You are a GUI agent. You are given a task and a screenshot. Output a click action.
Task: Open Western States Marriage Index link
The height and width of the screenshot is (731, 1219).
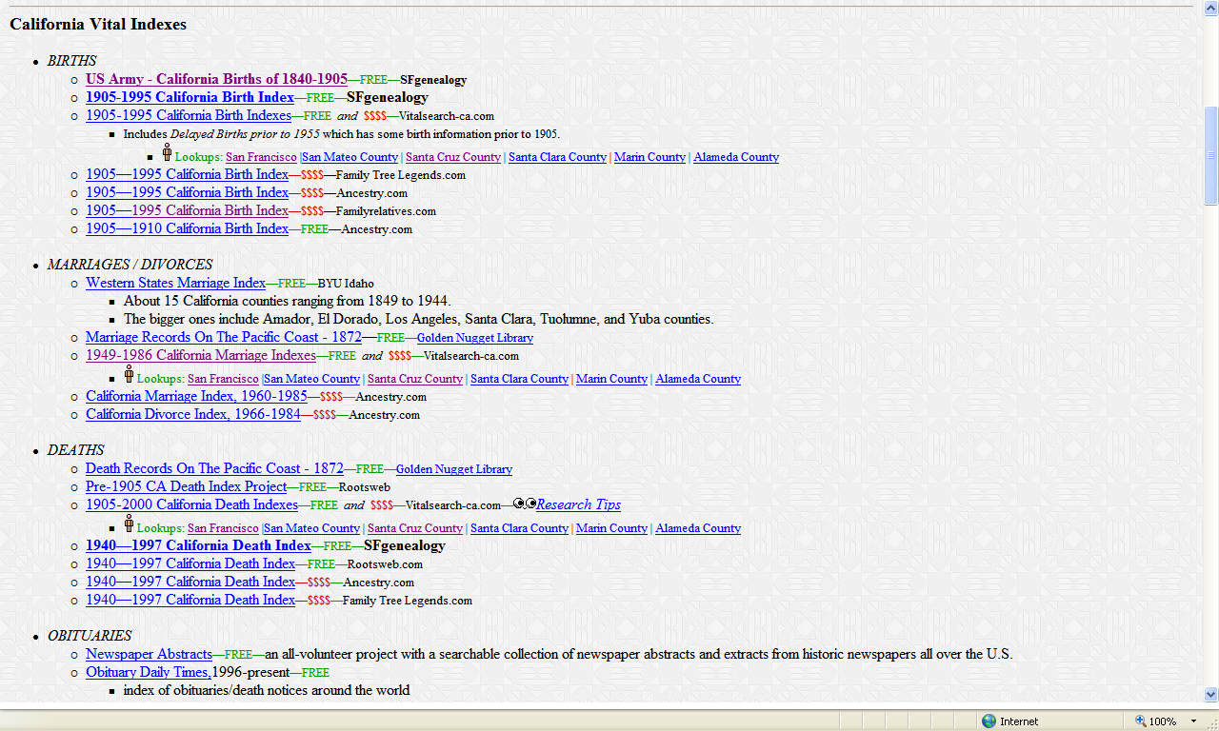pos(175,283)
